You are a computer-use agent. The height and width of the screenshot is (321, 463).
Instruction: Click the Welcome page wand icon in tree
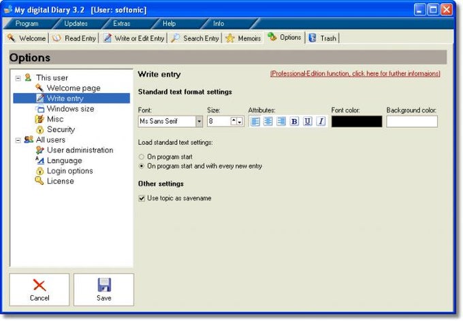(x=39, y=88)
